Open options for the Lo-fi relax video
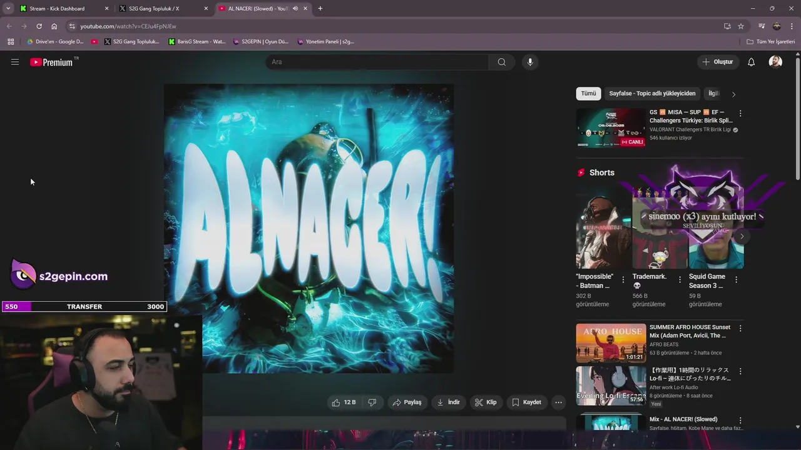Image resolution: width=801 pixels, height=450 pixels. pyautogui.click(x=740, y=371)
